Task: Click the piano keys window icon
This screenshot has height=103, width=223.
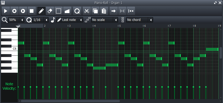Action: click(x=3, y=3)
